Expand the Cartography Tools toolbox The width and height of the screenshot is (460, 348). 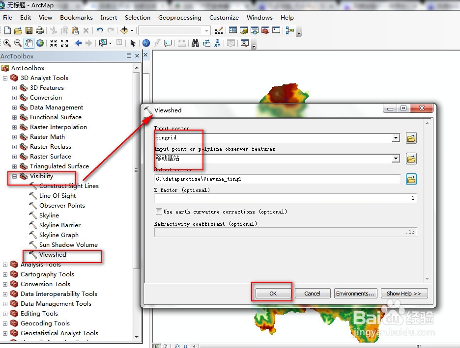pyautogui.click(x=5, y=274)
